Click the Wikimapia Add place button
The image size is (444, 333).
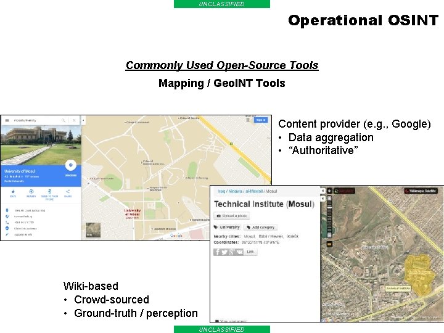[344, 191]
